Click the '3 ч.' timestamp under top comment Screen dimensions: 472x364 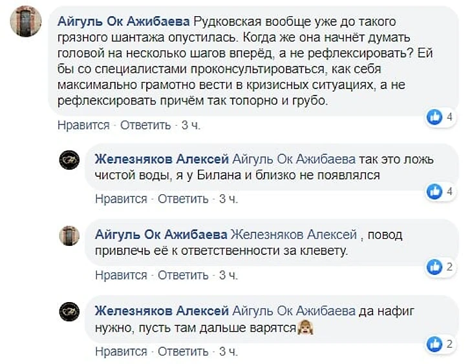(x=191, y=125)
